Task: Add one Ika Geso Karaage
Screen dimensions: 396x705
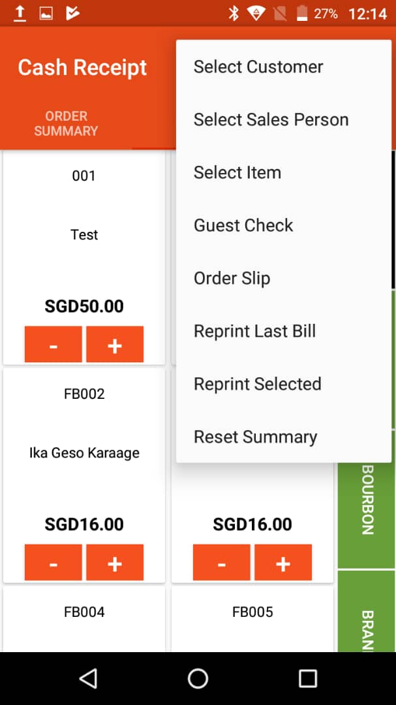Action: 115,563
